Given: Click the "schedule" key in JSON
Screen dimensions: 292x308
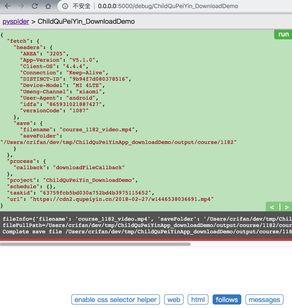Looking at the screenshot, I should [23, 186].
